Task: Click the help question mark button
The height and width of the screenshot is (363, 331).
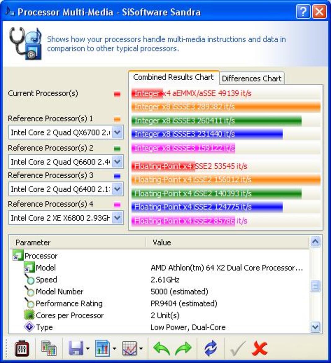Action: tap(303, 11)
